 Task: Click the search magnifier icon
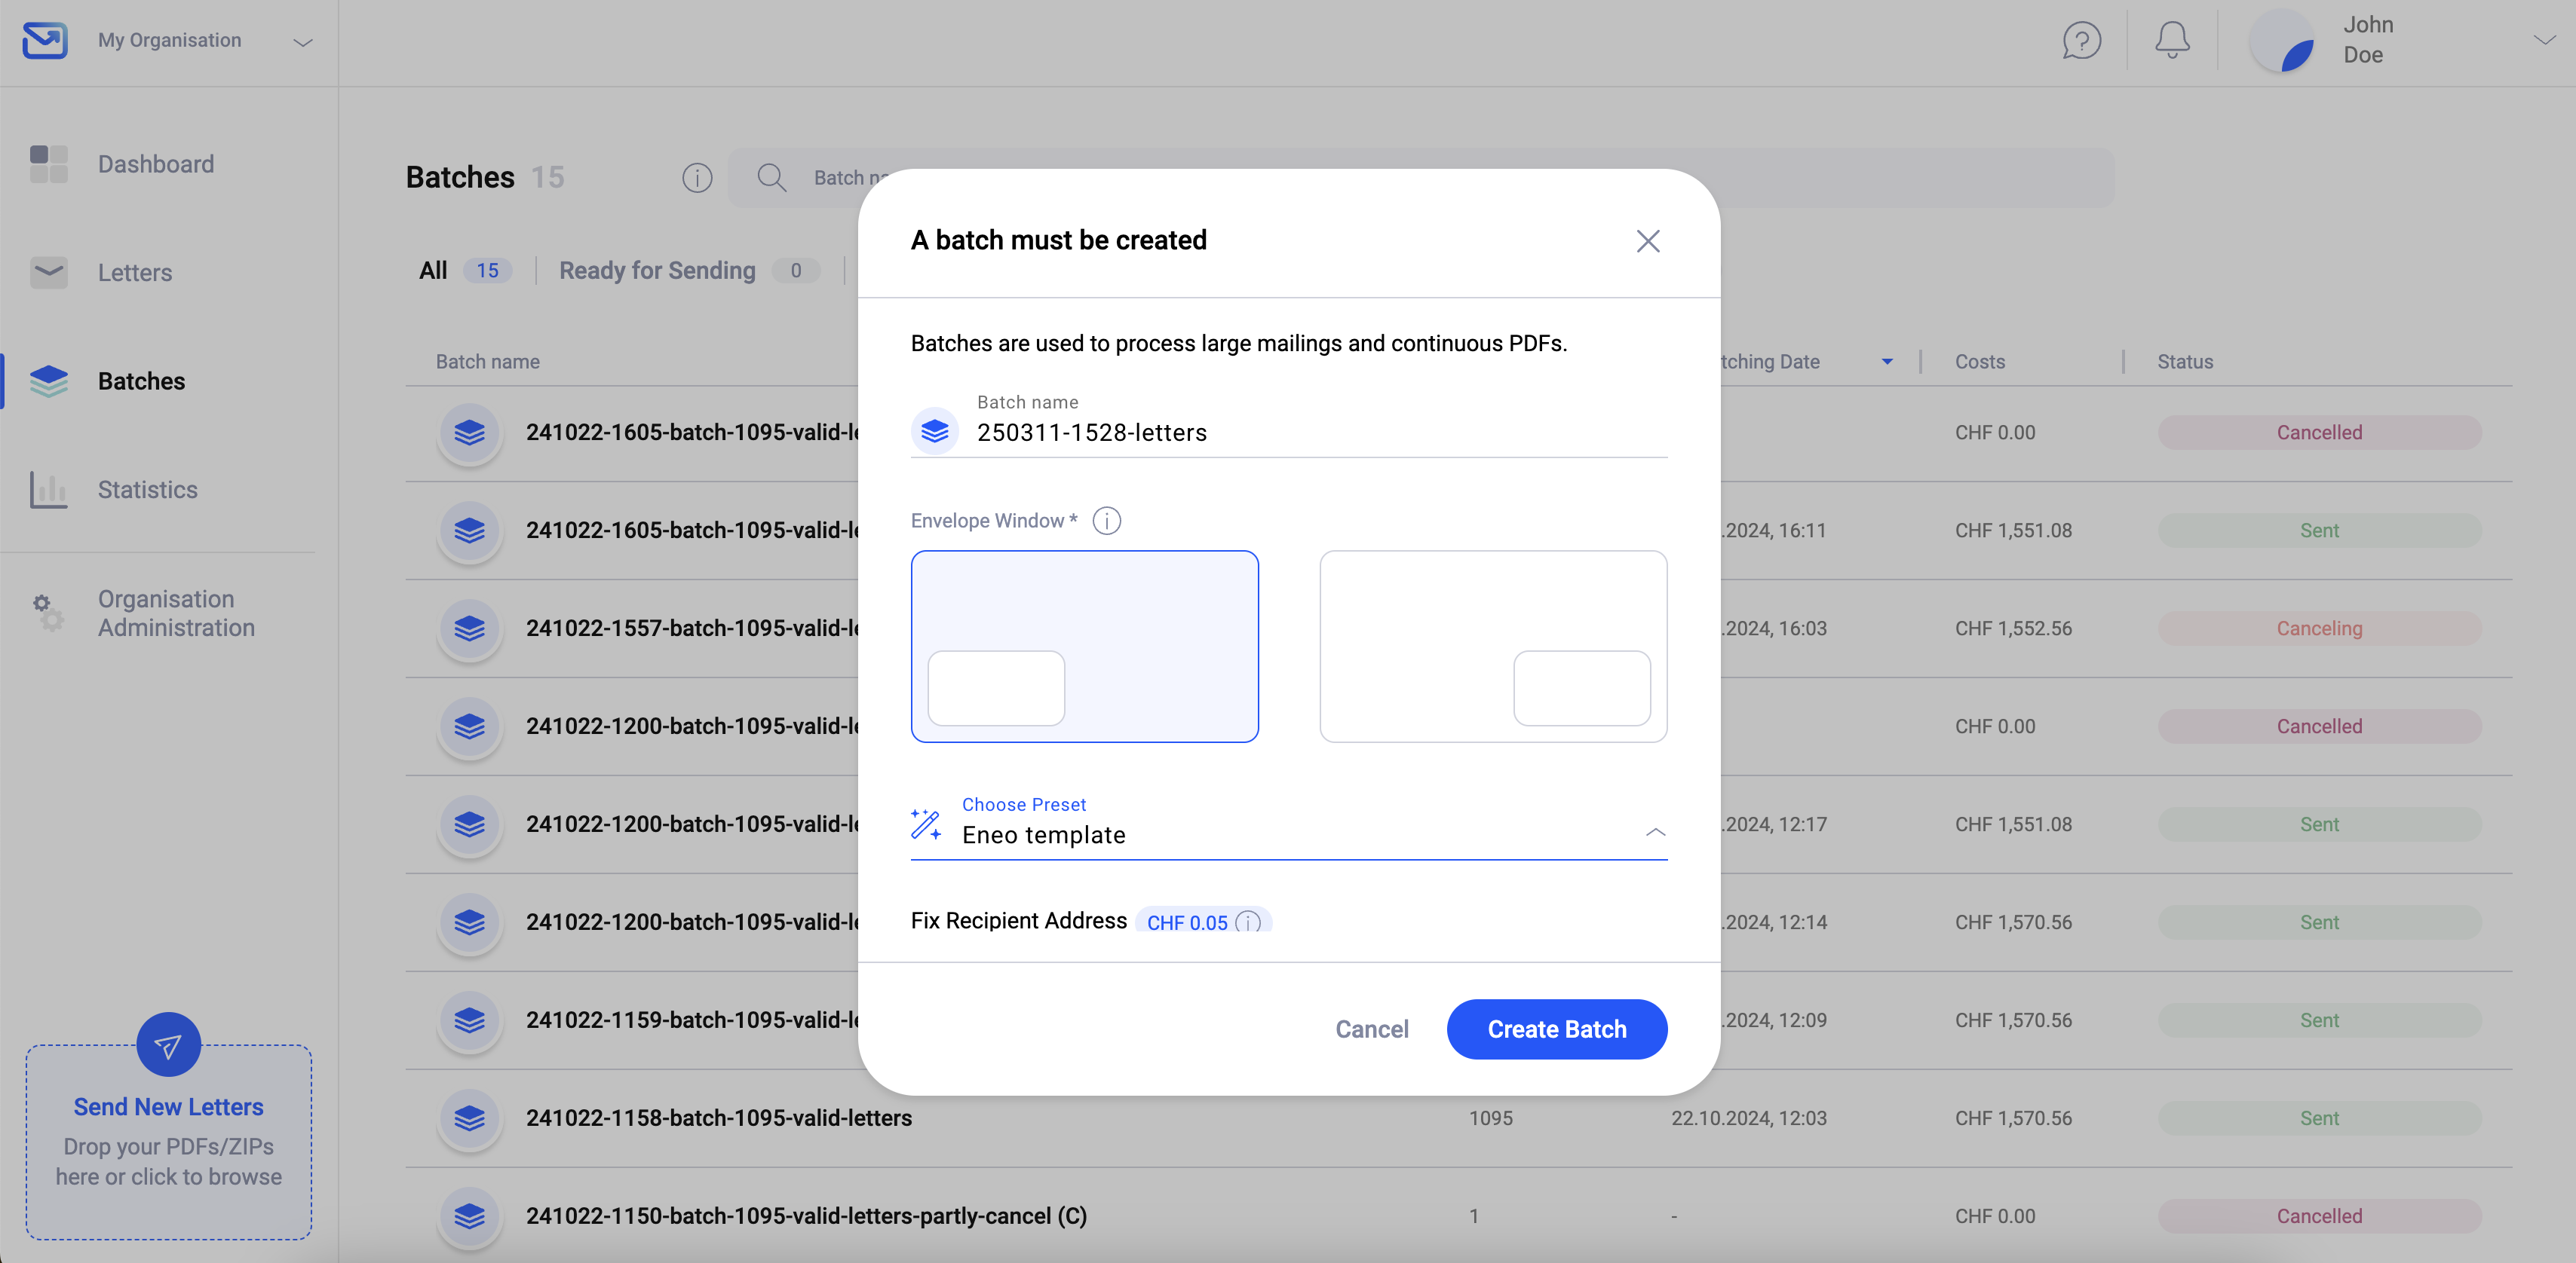coord(771,178)
